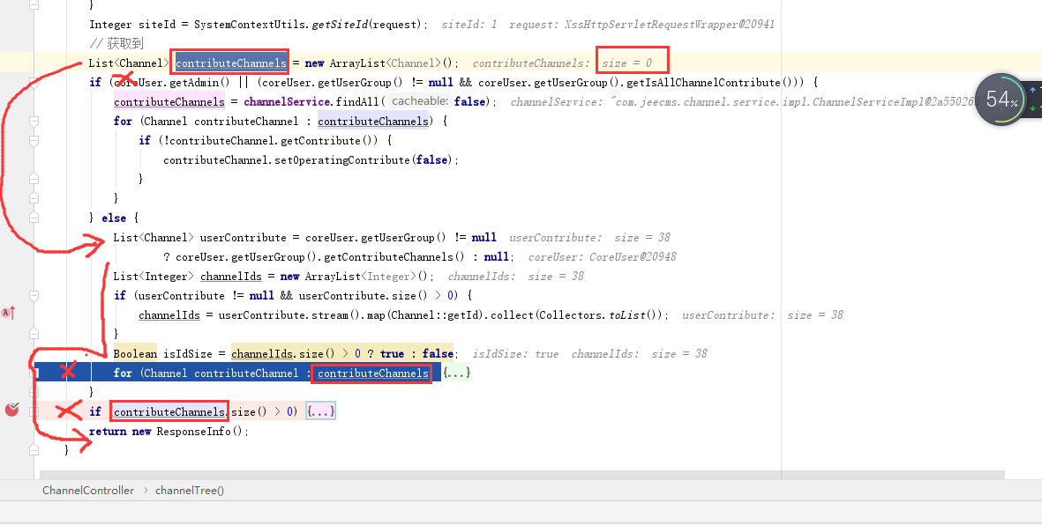Expand the folded {...} after contributeChannels.size() > 0
This screenshot has height=525, width=1042.
click(320, 411)
